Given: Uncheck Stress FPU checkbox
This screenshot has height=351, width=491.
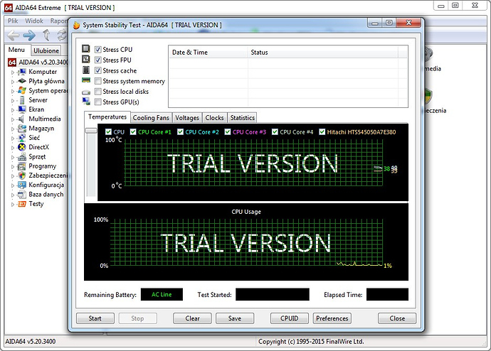Looking at the screenshot, I should pos(98,60).
